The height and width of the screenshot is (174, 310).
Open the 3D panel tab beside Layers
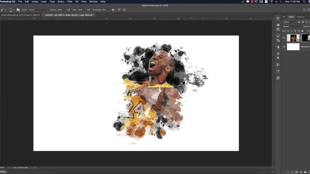(x=284, y=17)
